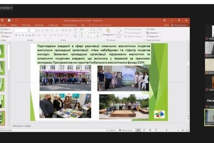Toggle bold text formatting

click(x=16, y=35)
